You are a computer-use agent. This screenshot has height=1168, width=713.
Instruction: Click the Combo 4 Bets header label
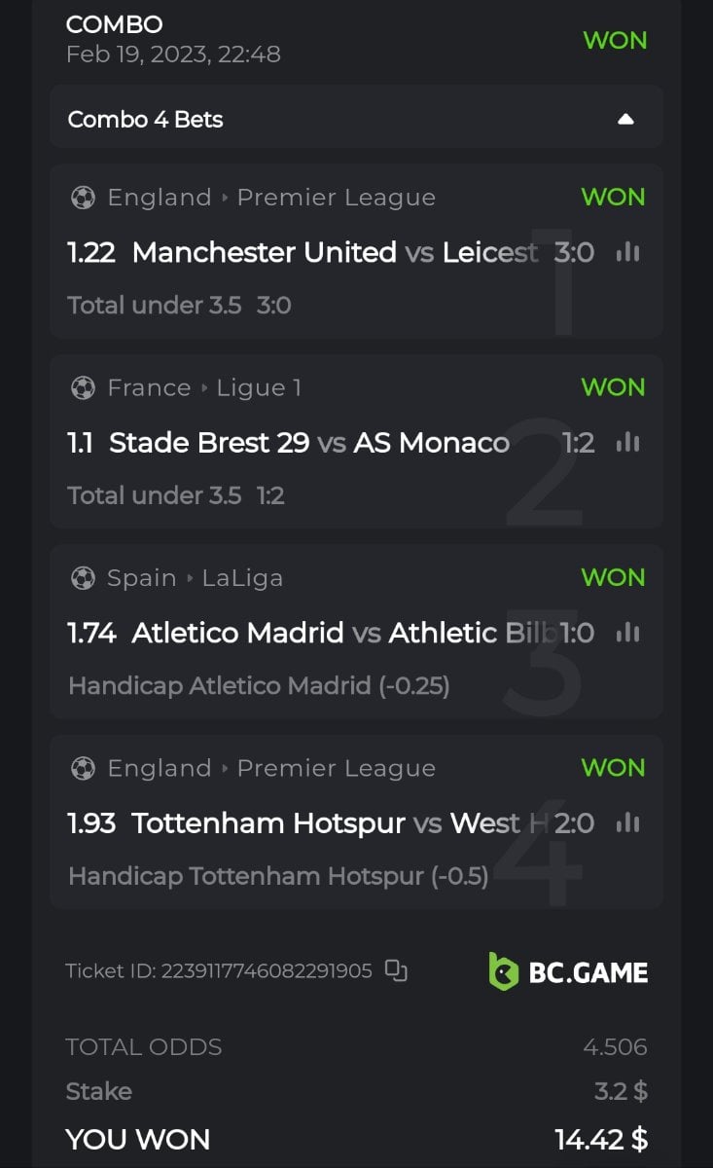[x=146, y=120]
